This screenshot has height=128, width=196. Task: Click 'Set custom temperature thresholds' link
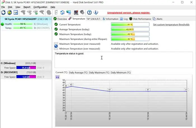coord(171,24)
